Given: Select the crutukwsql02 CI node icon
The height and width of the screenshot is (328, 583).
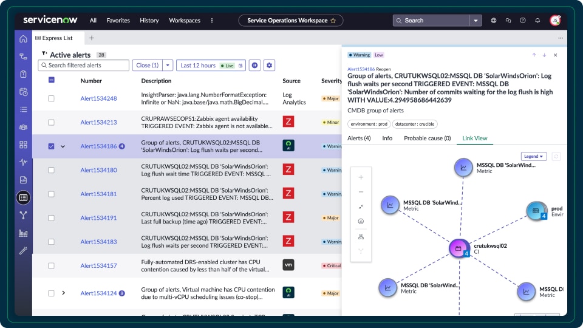Looking at the screenshot, I should click(459, 248).
